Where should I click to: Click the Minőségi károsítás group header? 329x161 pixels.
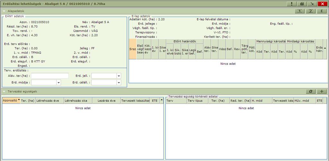click(x=300, y=41)
